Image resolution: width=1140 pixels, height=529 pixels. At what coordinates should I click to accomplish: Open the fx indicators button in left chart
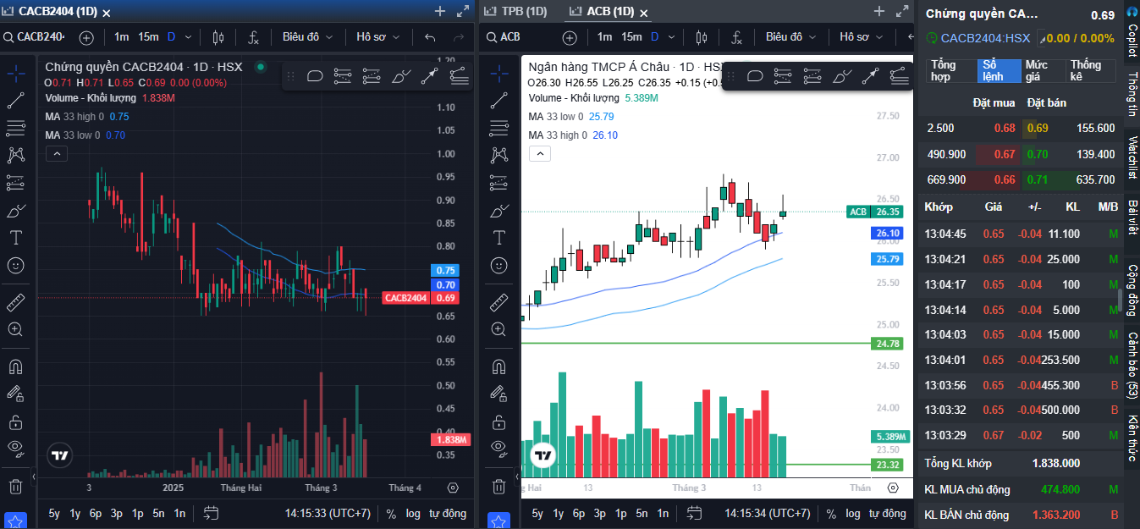coord(253,37)
